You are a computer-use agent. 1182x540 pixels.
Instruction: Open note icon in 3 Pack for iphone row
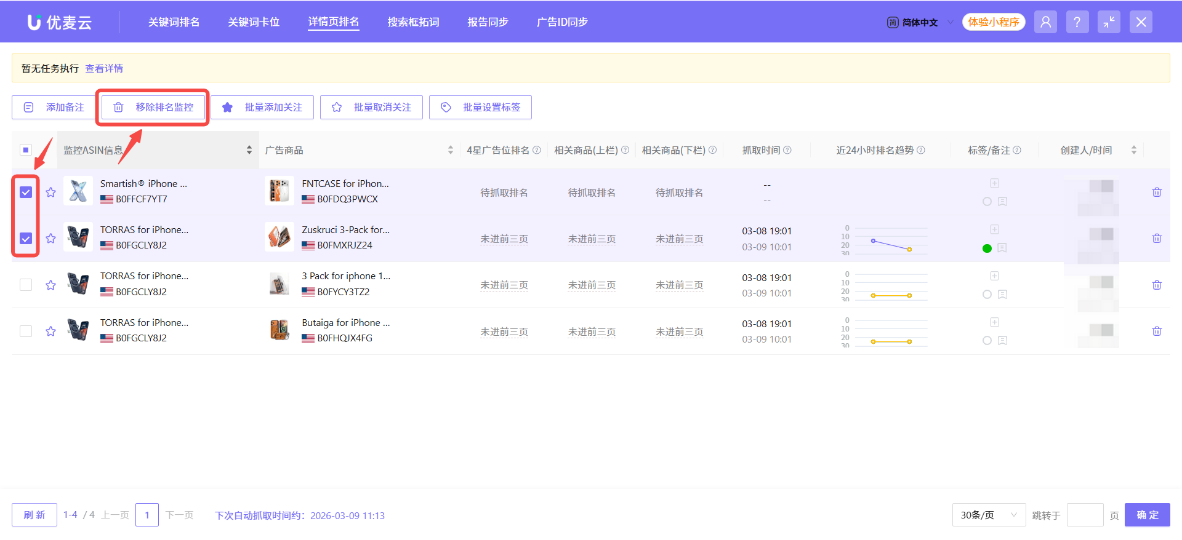1002,295
